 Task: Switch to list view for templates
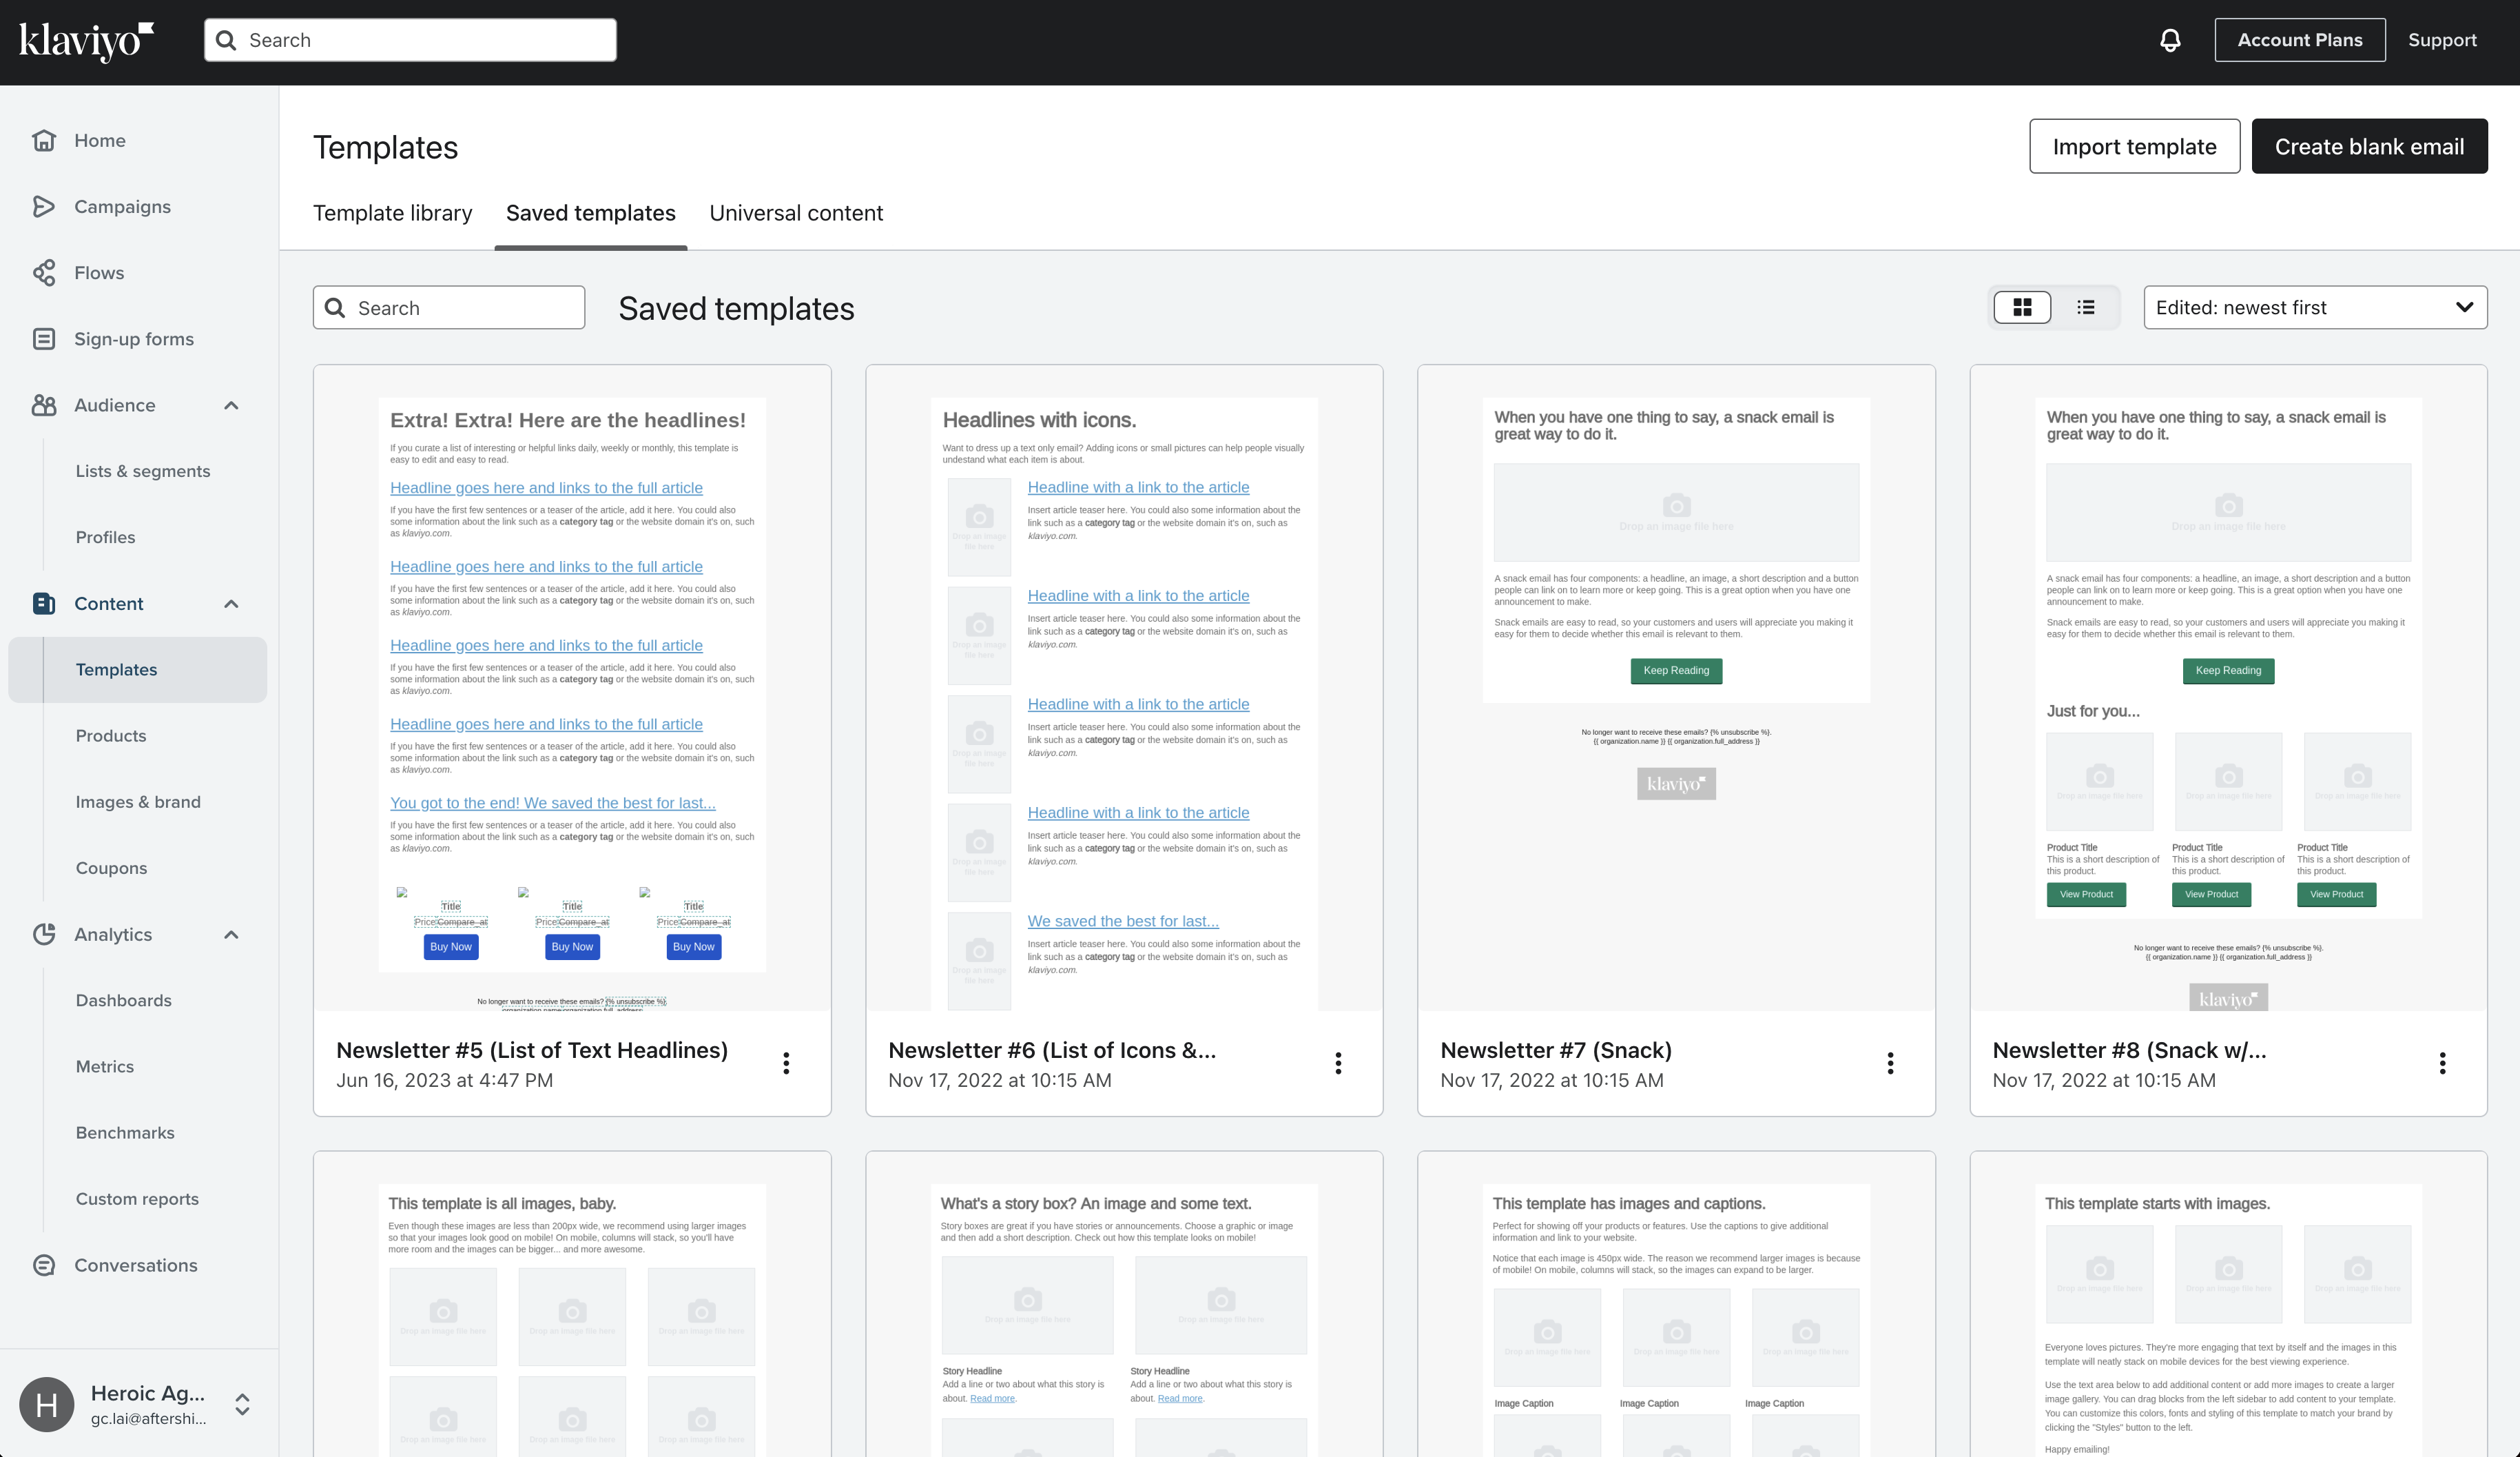point(2086,307)
